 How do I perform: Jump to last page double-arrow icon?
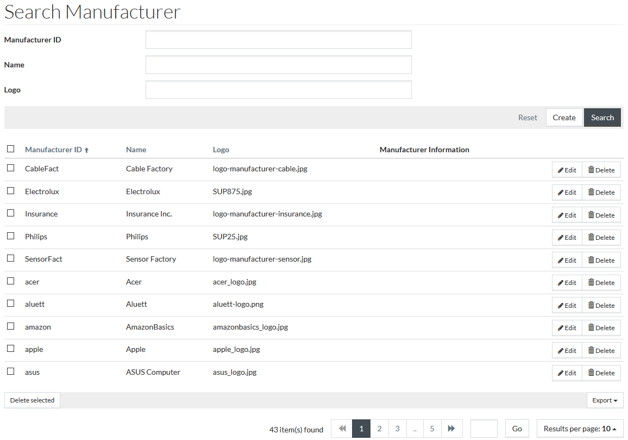point(451,429)
